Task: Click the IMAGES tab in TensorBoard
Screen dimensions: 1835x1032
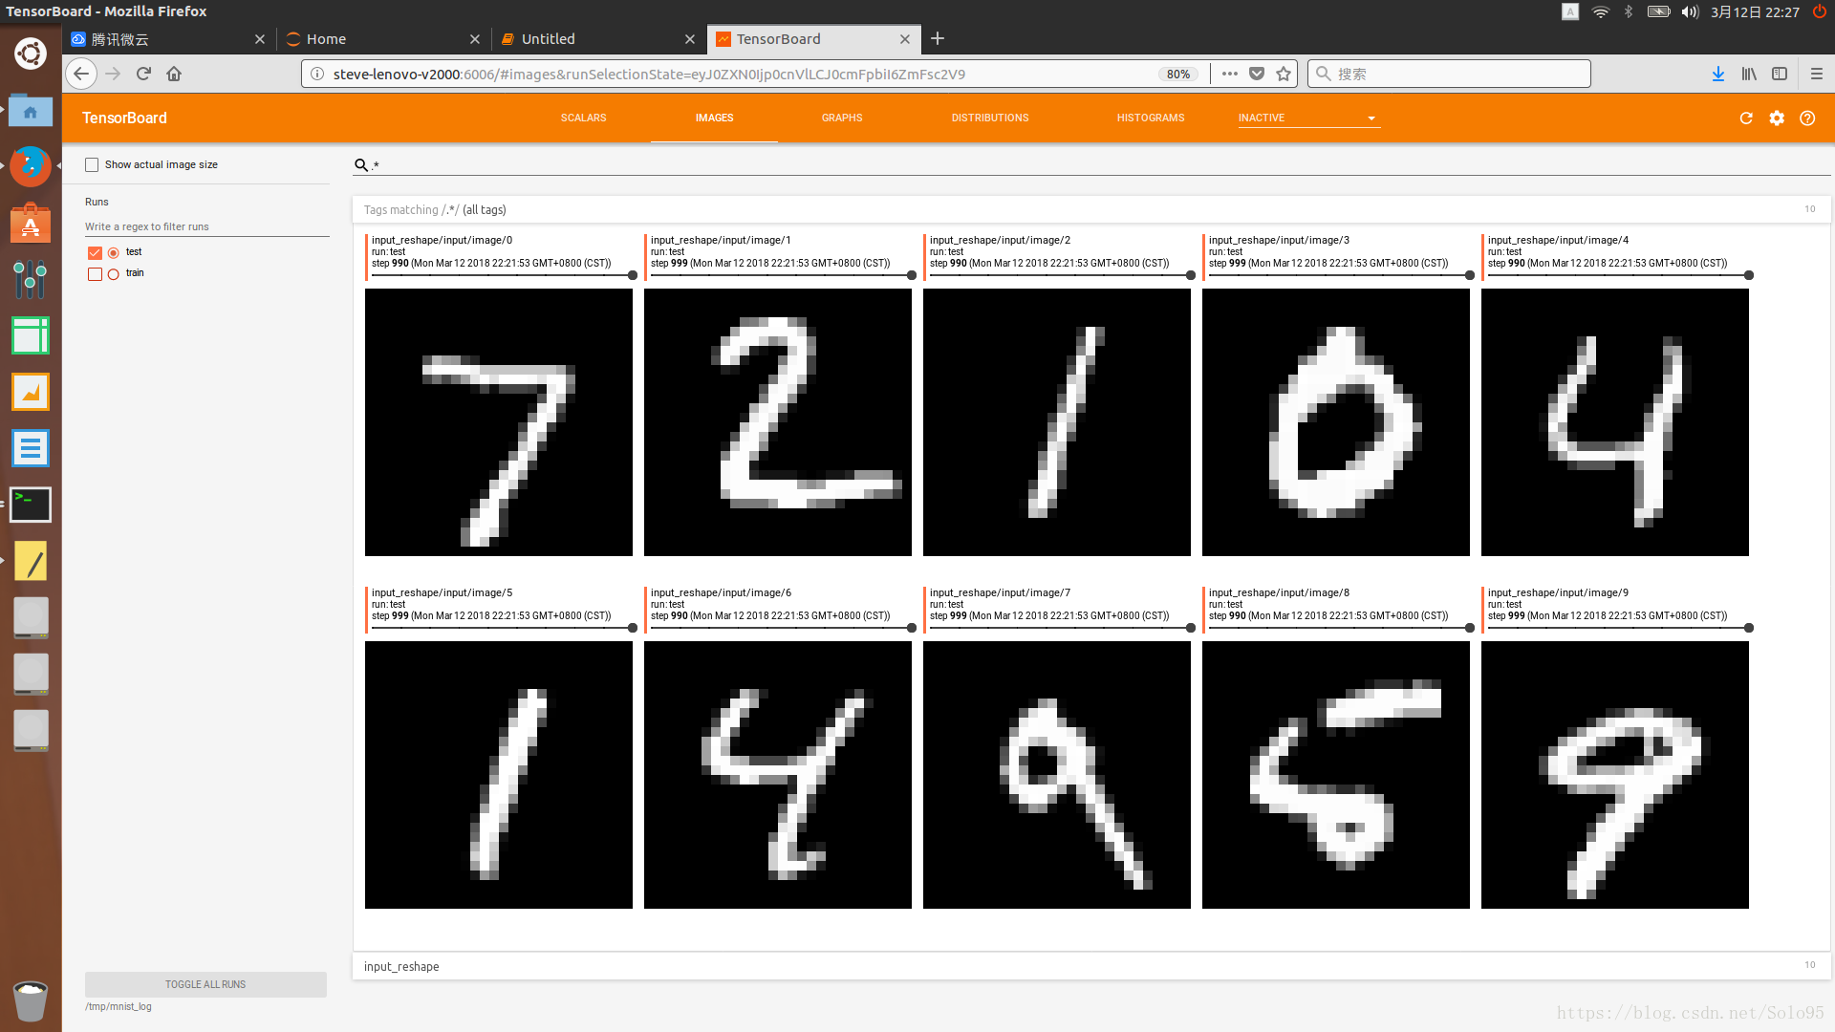Action: [713, 118]
